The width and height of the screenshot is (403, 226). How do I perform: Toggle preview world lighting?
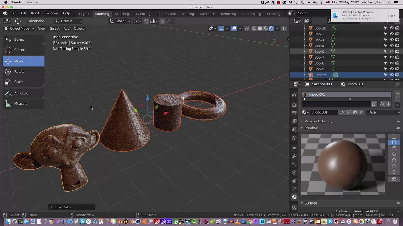394,180
